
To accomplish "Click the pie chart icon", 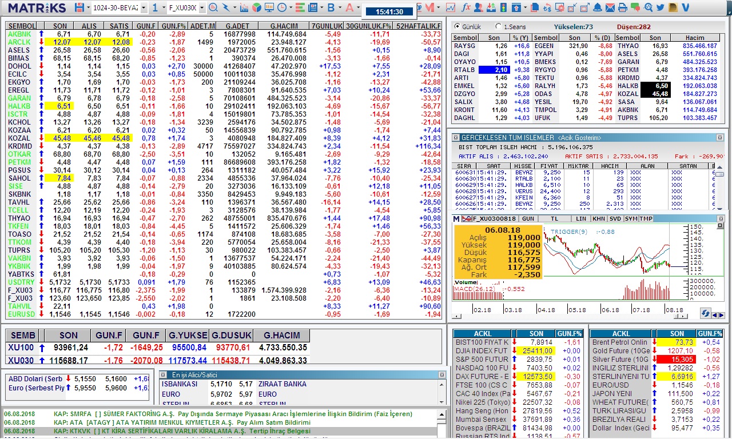I will point(257,7).
